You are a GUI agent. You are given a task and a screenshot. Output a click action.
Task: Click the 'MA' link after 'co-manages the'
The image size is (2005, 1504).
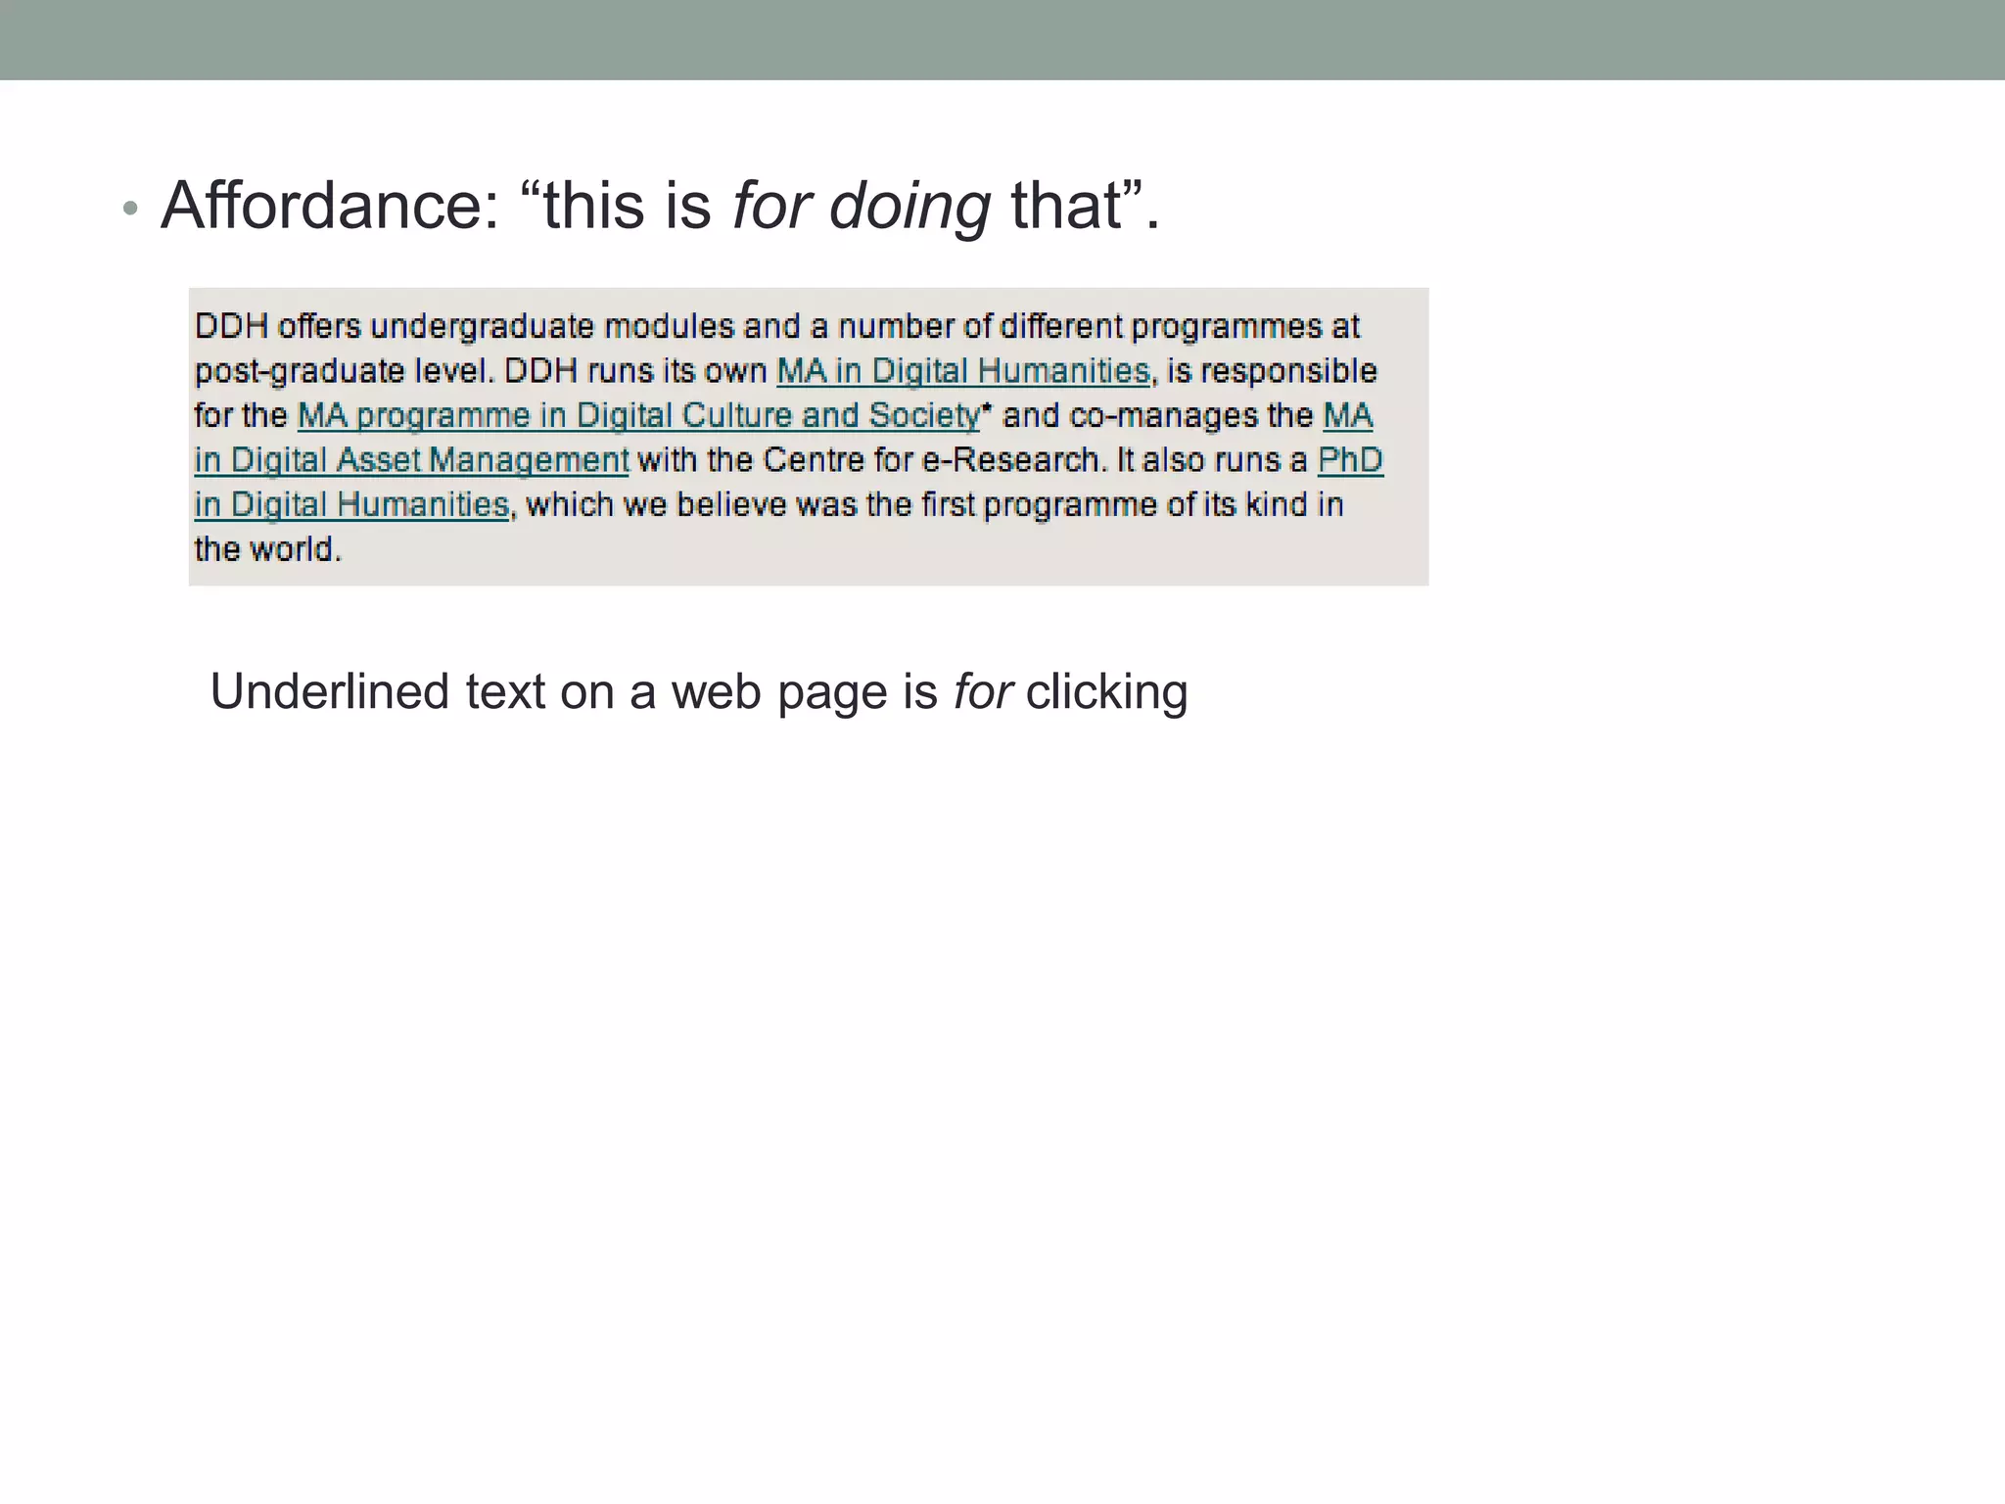tap(1347, 416)
